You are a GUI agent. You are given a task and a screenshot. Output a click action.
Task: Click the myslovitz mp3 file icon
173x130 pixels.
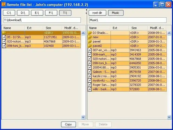coord(90,80)
